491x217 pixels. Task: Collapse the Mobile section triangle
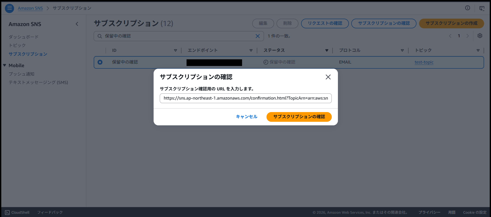(4, 65)
